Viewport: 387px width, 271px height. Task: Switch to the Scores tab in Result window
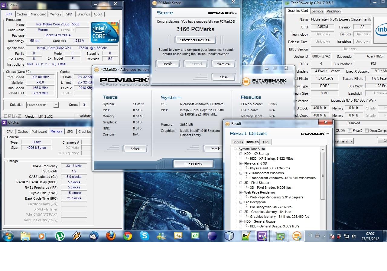click(238, 142)
